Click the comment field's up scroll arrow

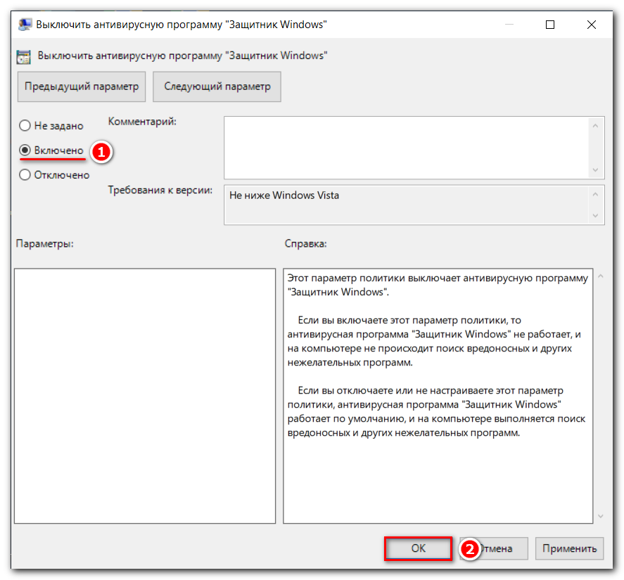(x=596, y=126)
